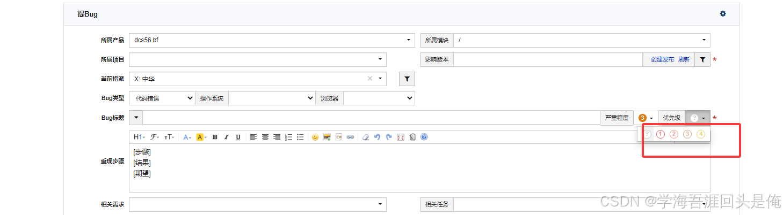Click the filter icon beside 当前指派
This screenshot has width=783, height=215.
tap(407, 79)
